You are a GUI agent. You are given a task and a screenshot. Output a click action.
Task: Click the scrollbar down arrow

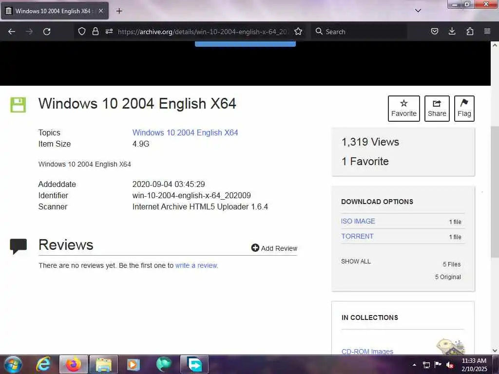tap(495, 351)
